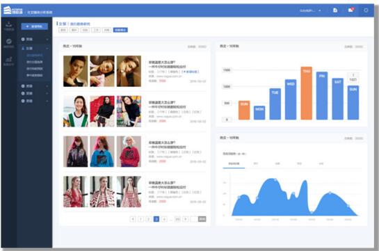
Task: Open the green-striped top thumbnail in second article
Action: pos(75,111)
